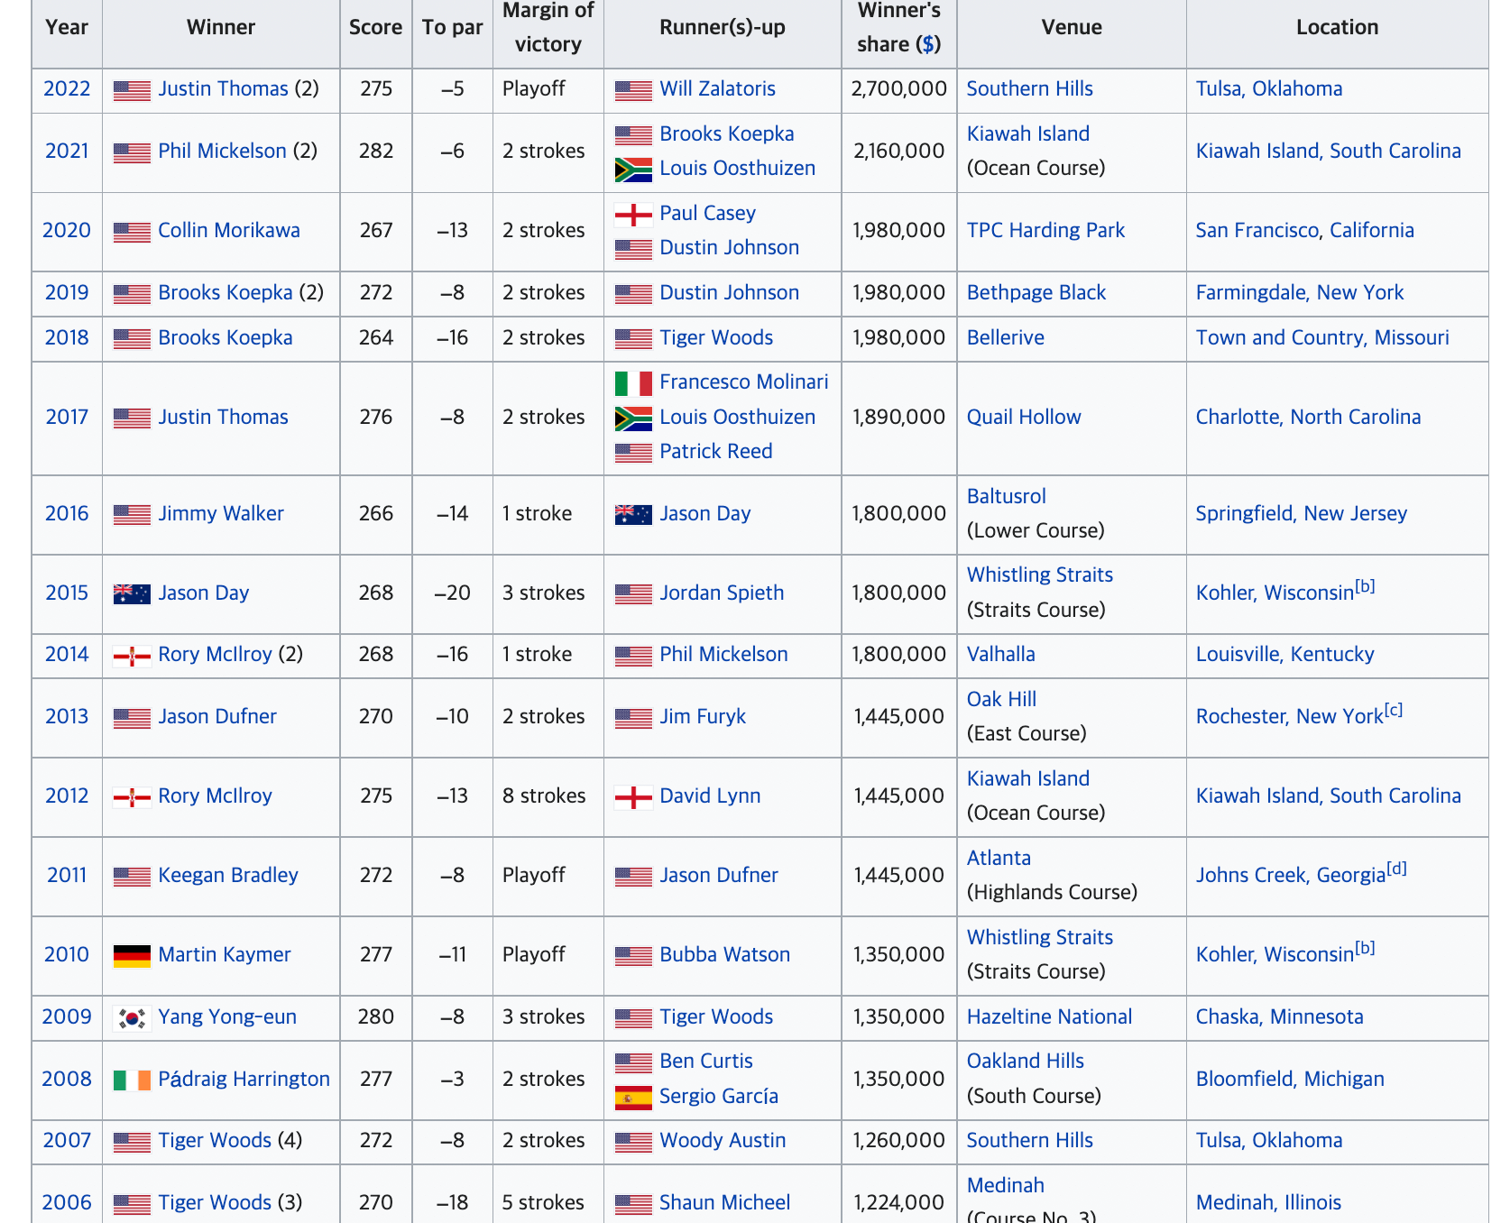The width and height of the screenshot is (1510, 1223).
Task: Click the US flag beside Jordan Spieth
Action: (x=633, y=594)
